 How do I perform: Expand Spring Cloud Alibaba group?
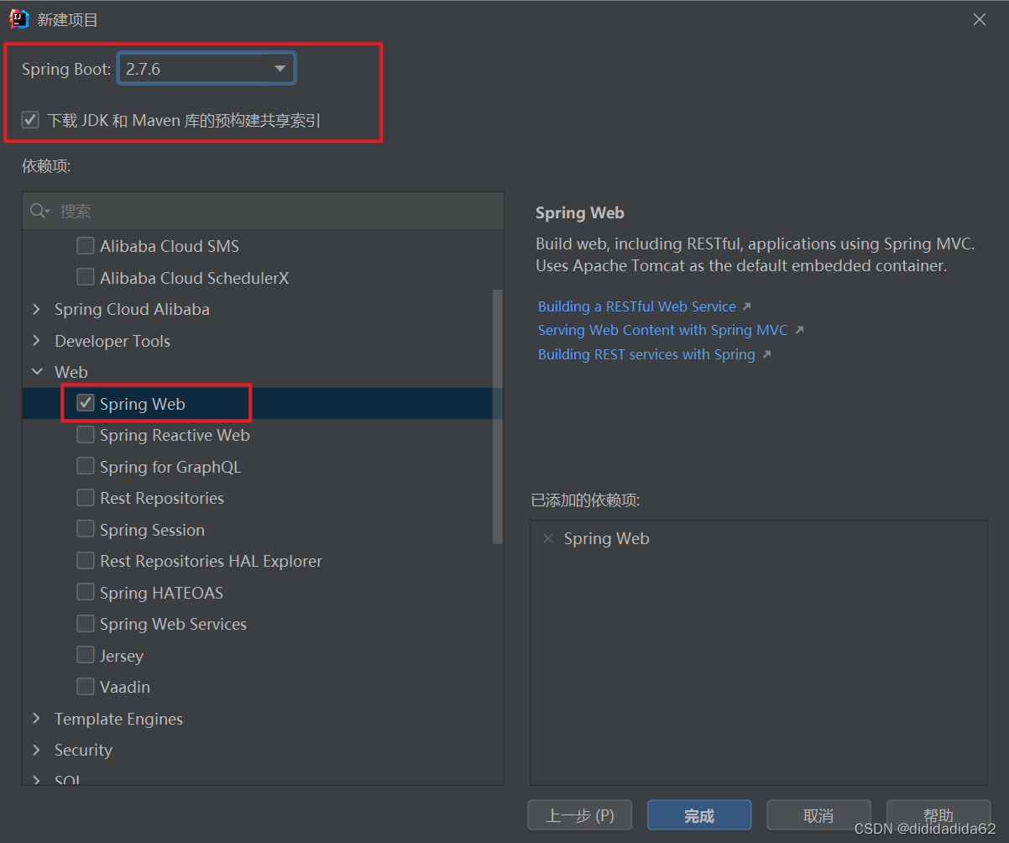coord(36,309)
